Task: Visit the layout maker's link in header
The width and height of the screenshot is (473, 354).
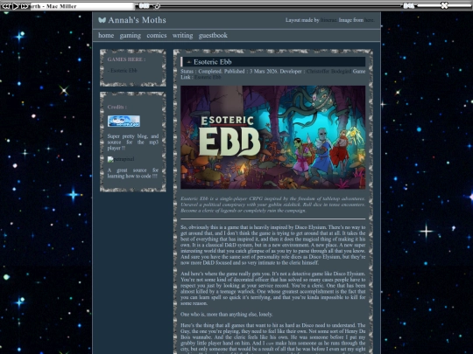Action: [x=328, y=20]
